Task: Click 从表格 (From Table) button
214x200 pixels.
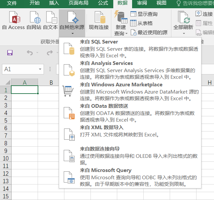Action: (141, 23)
